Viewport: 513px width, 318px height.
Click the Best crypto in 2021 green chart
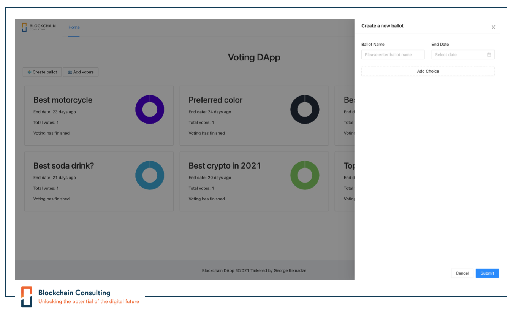(305, 175)
